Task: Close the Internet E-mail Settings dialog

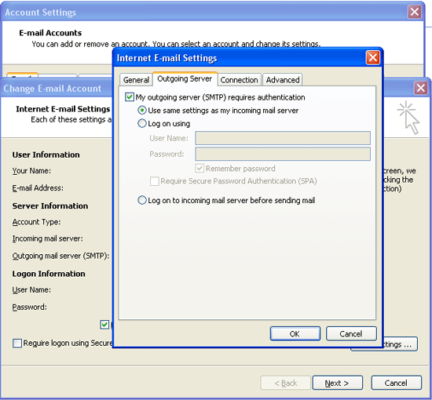Action: click(x=373, y=58)
